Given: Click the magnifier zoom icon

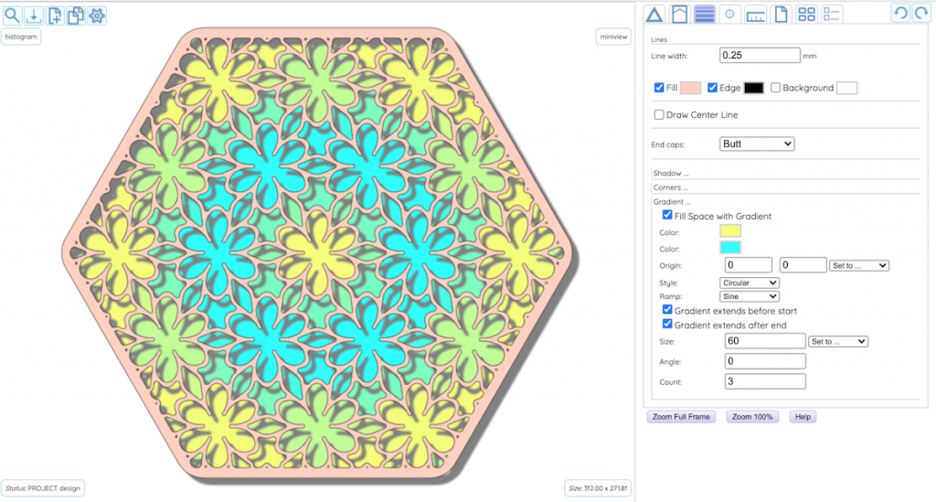Looking at the screenshot, I should pyautogui.click(x=13, y=16).
